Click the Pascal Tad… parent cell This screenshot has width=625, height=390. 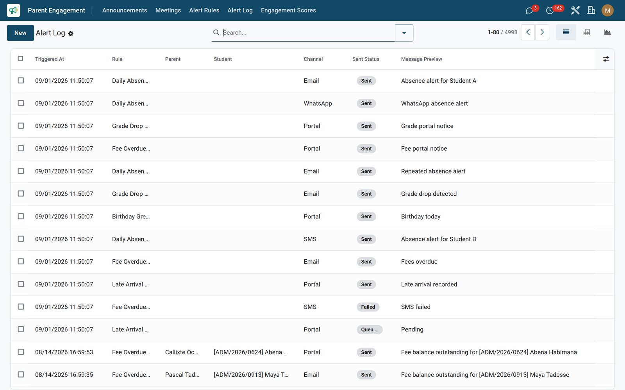[x=182, y=375]
